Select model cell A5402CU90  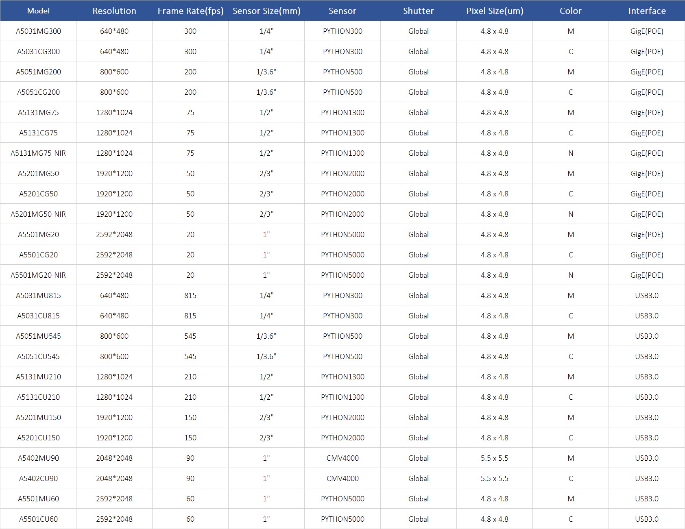(x=38, y=479)
